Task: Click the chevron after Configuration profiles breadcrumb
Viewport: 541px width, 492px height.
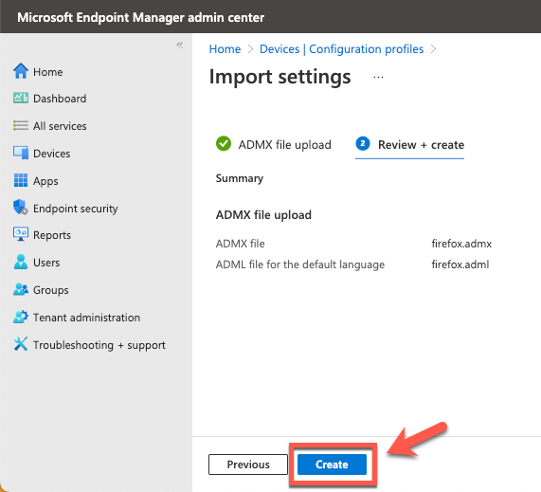Action: (433, 49)
